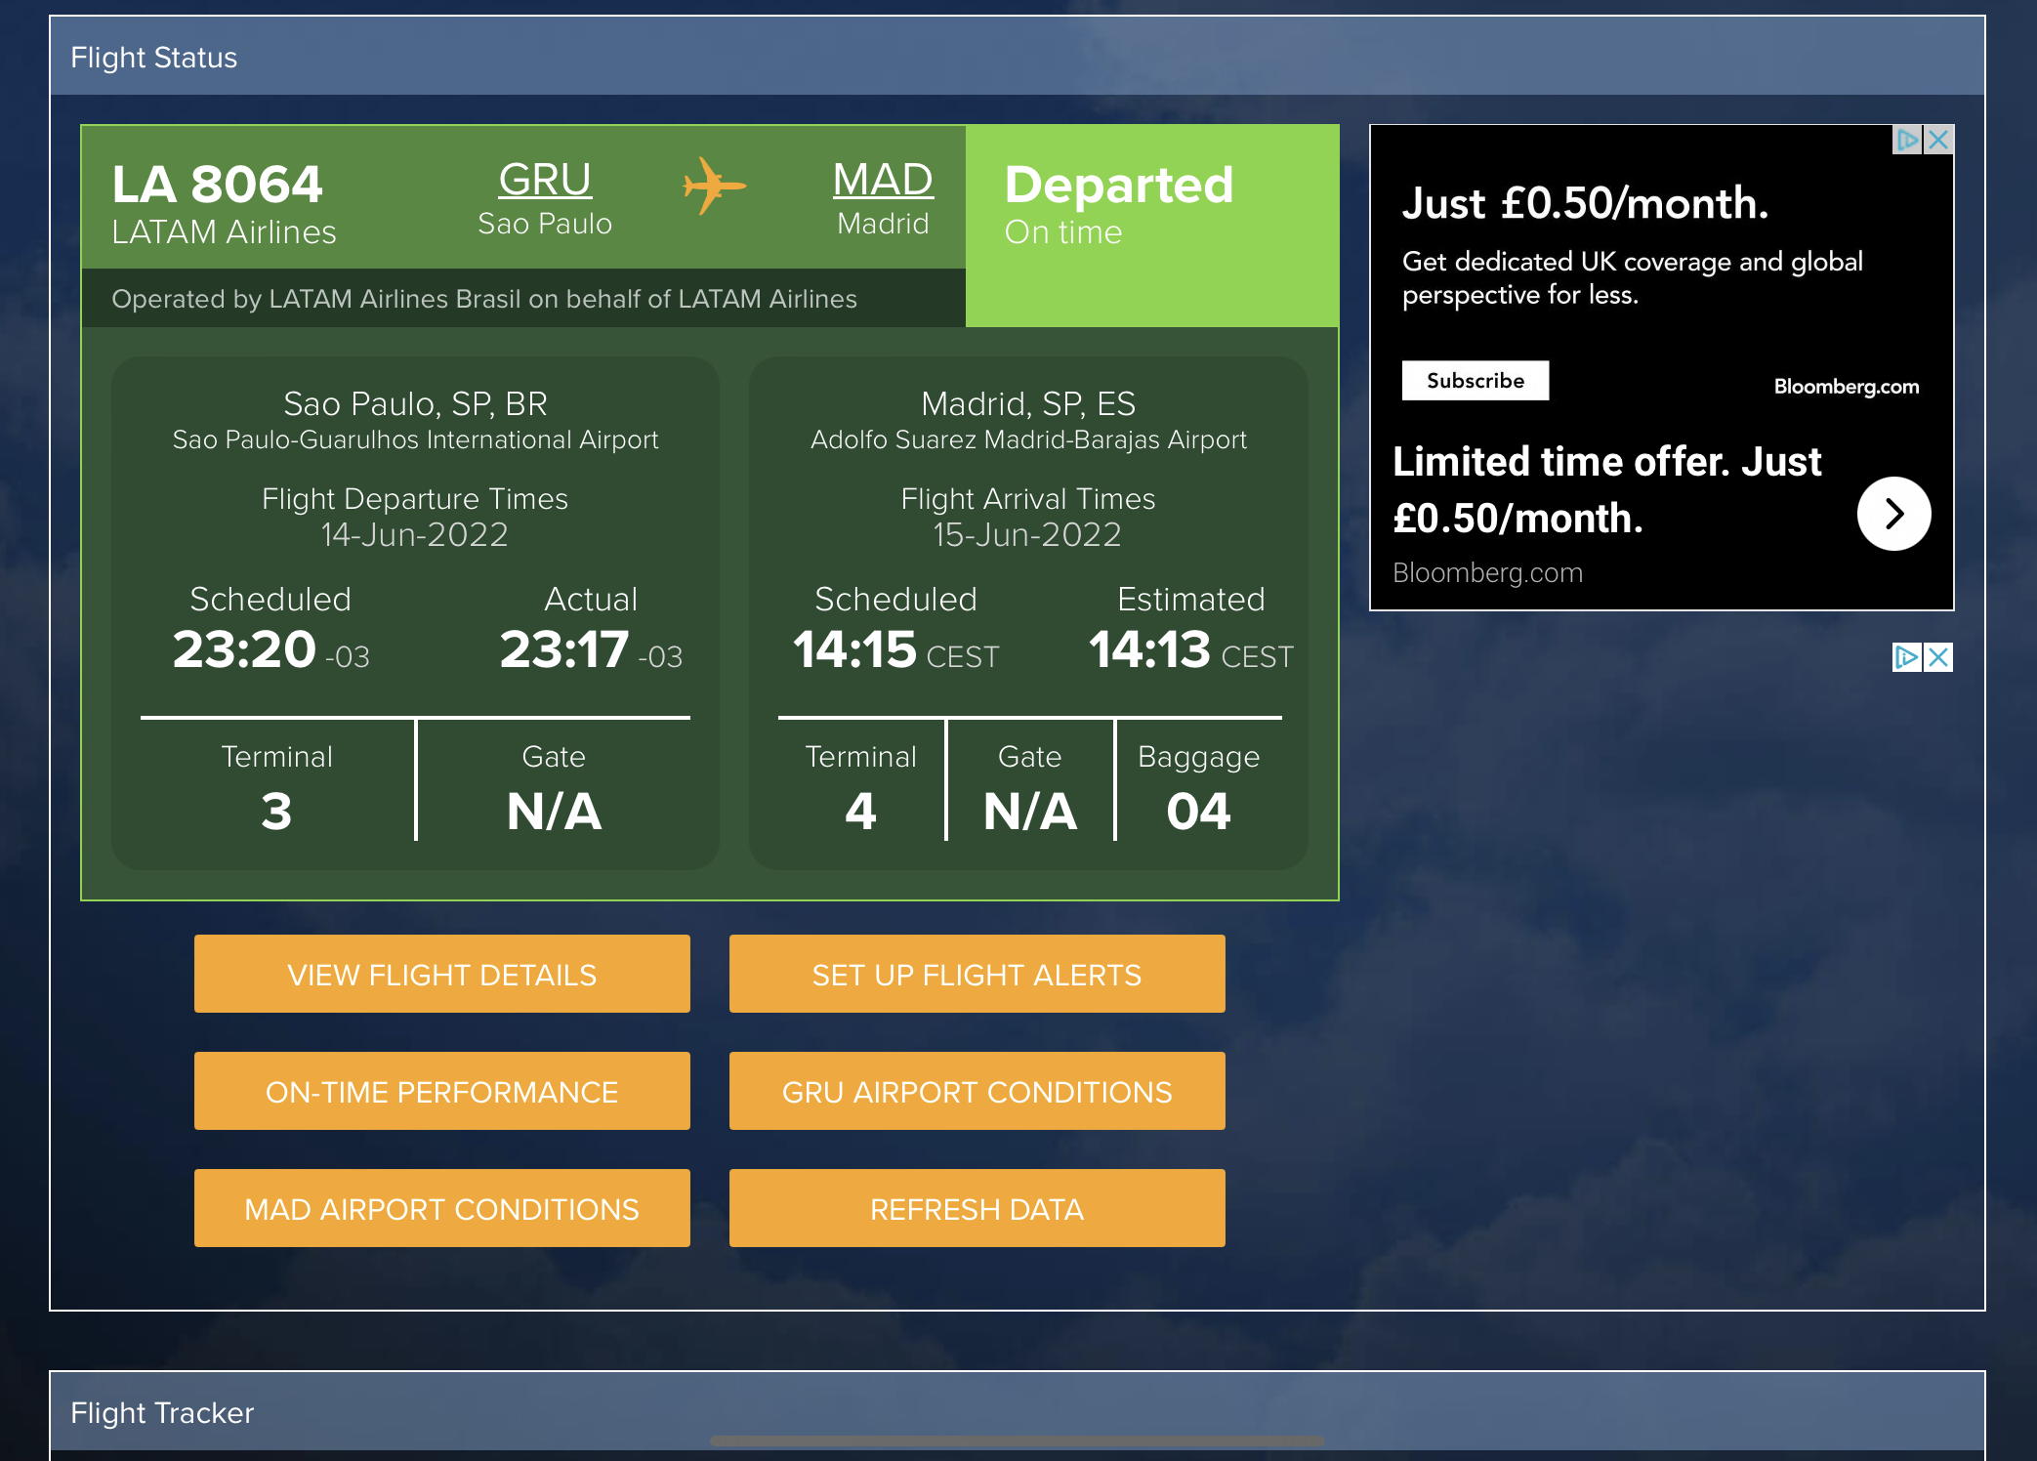Close the Bloomberg ad with X icon

pos(1939,140)
